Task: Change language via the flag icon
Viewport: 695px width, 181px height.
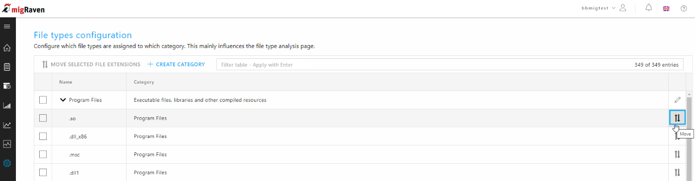Action: pos(666,8)
